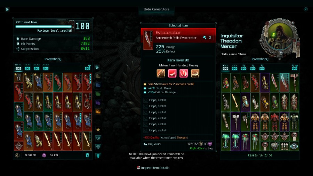
Task: Toggle the blue coin-stack rarity filter
Action: tap(98, 85)
